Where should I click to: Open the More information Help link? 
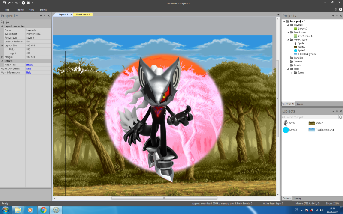29,73
